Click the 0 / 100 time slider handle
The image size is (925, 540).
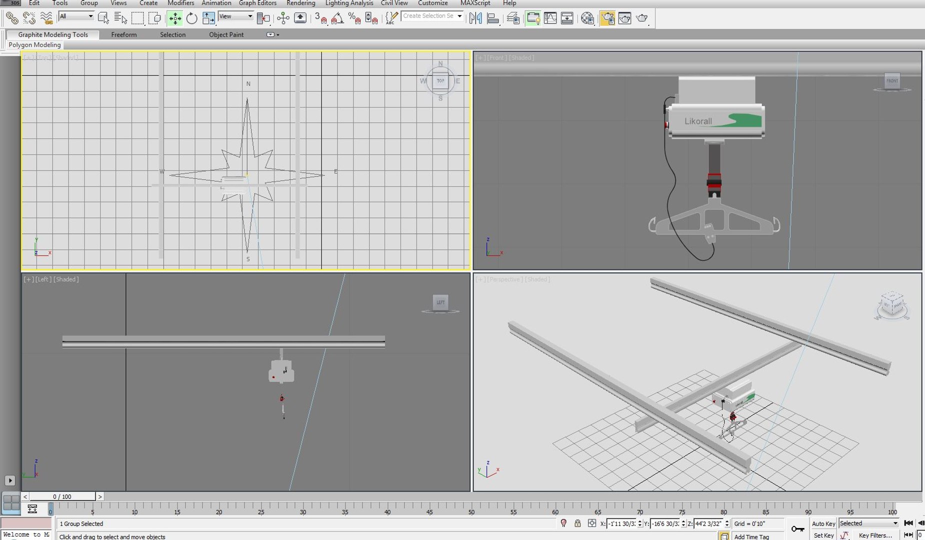[62, 496]
